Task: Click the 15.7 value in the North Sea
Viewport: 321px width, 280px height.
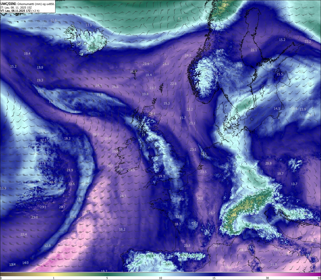Action: point(183,118)
